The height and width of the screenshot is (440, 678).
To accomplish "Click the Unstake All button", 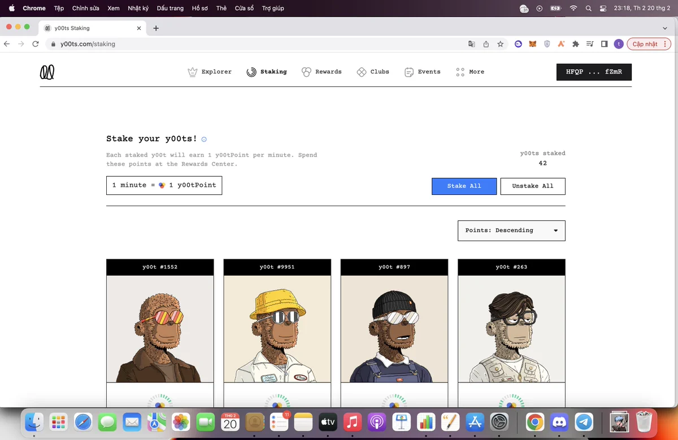I will pos(533,186).
